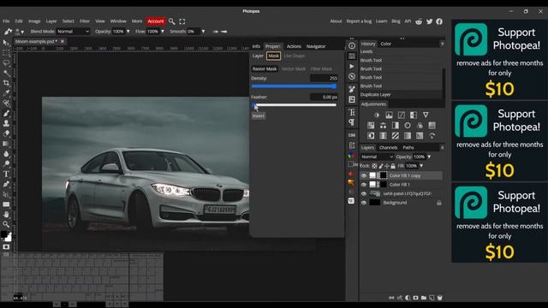Open the Image menu
548x308 pixels.
[34, 21]
